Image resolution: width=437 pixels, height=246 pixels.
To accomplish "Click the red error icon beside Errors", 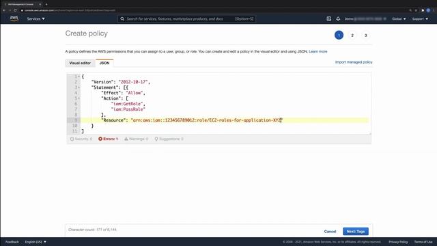I will pyautogui.click(x=100, y=139).
